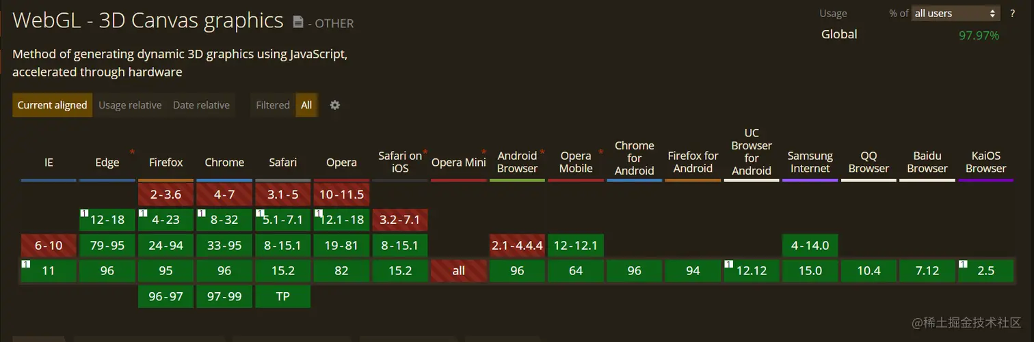Click the Safari on iOS 3.2-7.1 cell
Image resolution: width=1034 pixels, height=342 pixels.
click(400, 220)
